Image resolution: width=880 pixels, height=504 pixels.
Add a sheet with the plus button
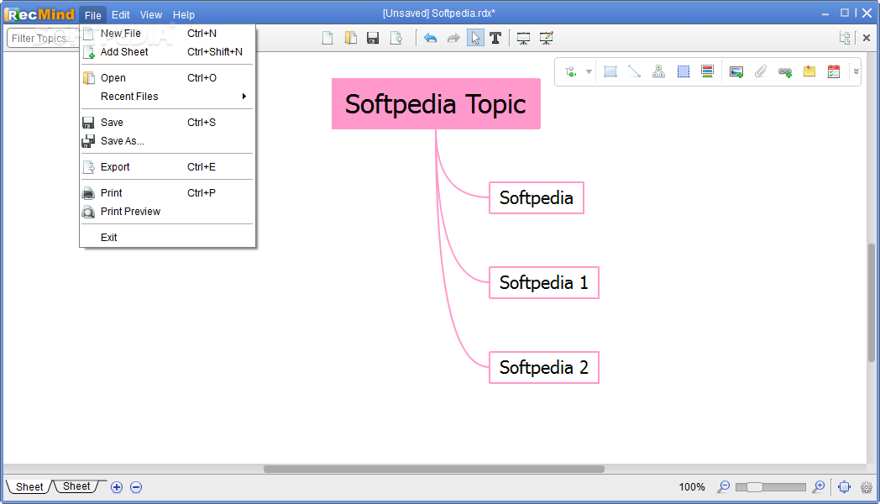(x=117, y=487)
